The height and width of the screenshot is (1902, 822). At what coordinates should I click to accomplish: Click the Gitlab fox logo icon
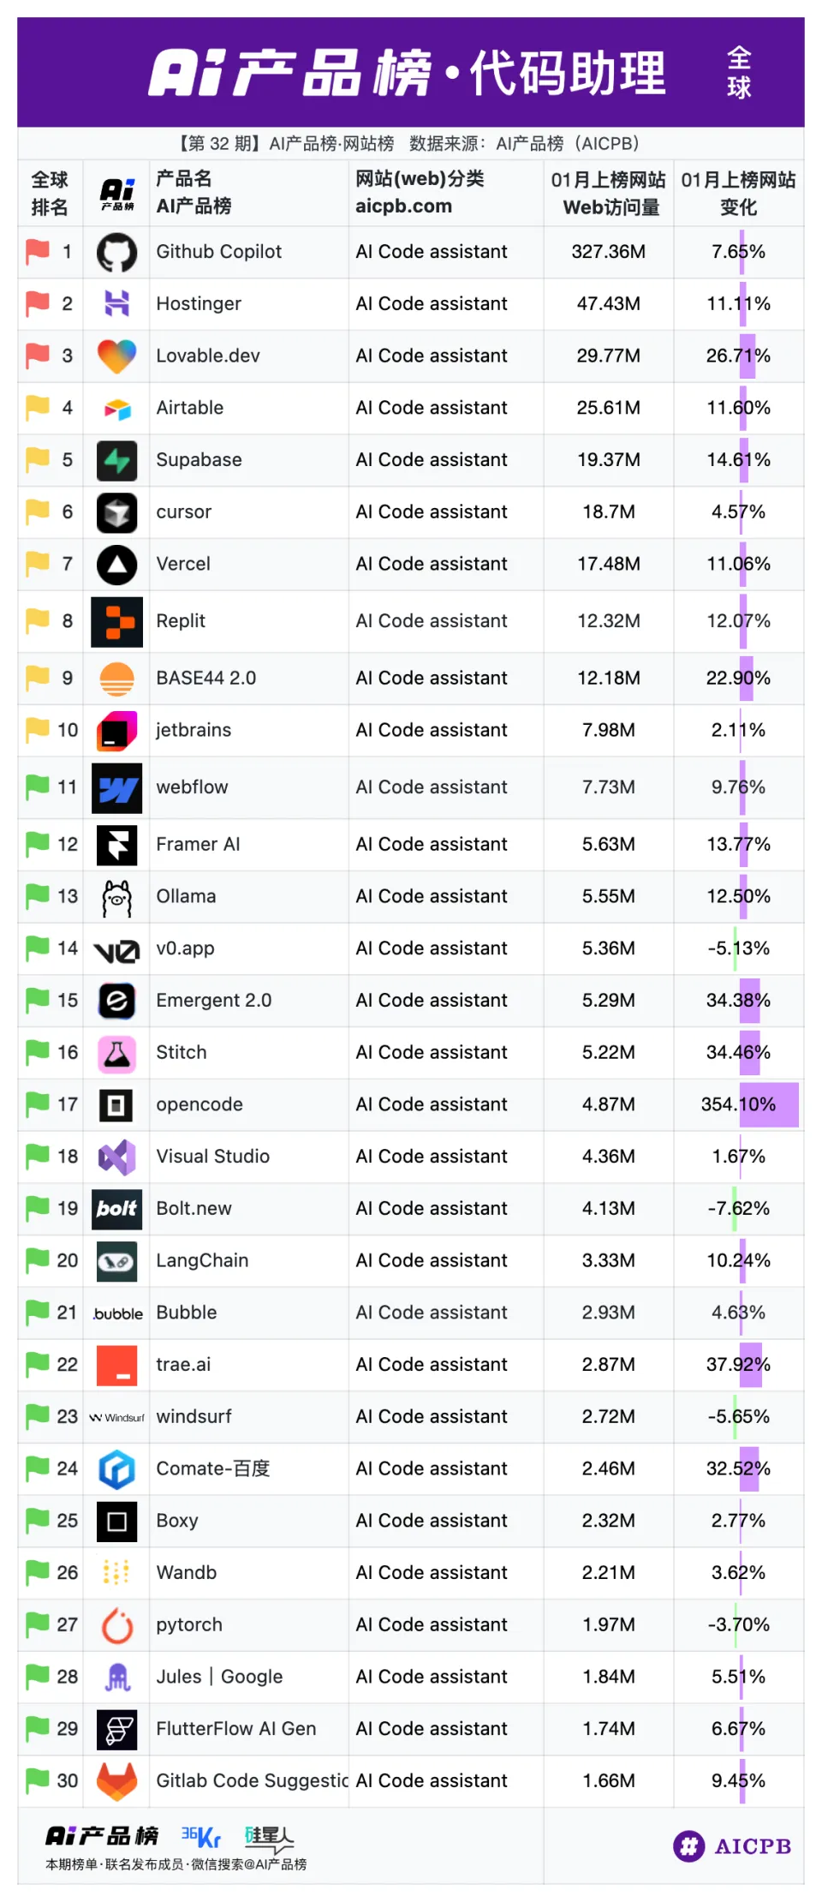116,1781
